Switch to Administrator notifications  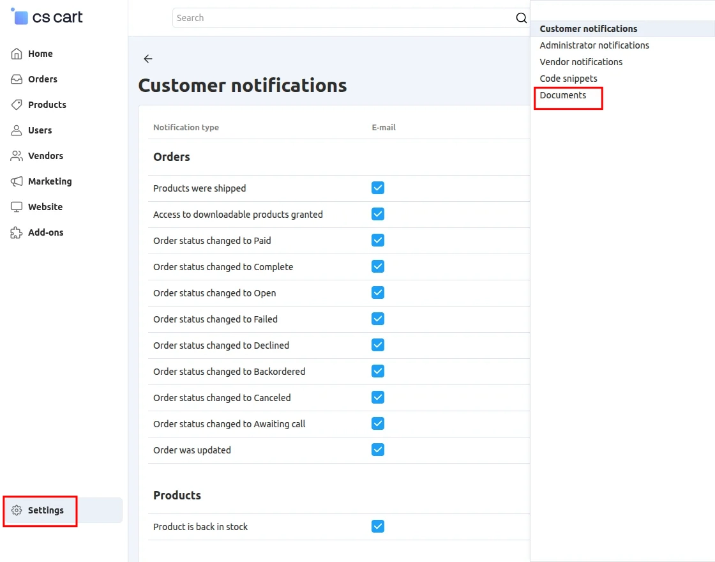click(594, 45)
